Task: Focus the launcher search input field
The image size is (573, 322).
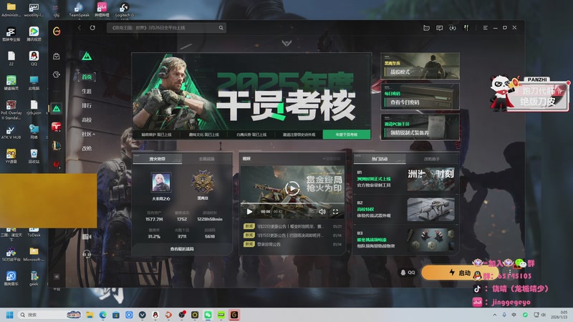Action: click(x=163, y=28)
